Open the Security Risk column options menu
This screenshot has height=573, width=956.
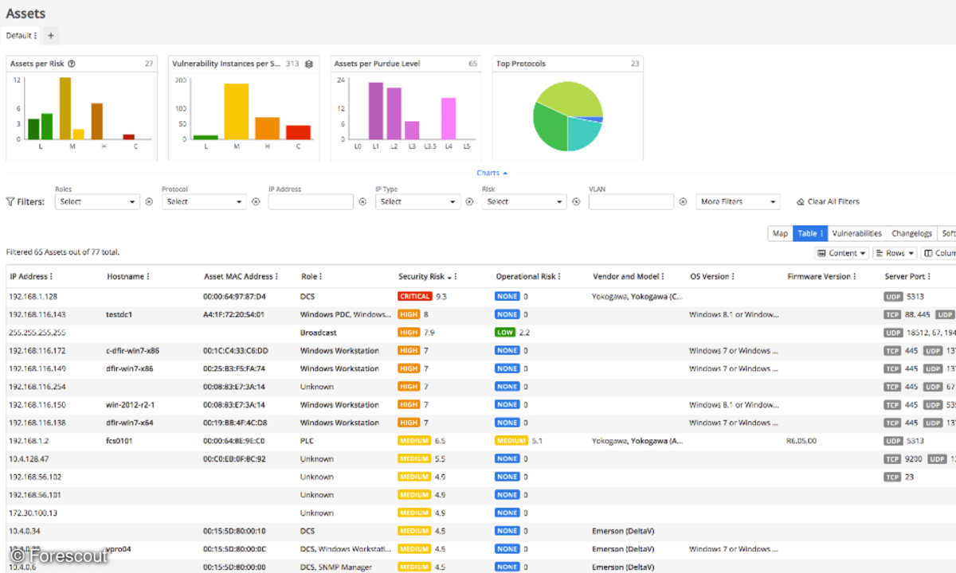click(x=456, y=277)
